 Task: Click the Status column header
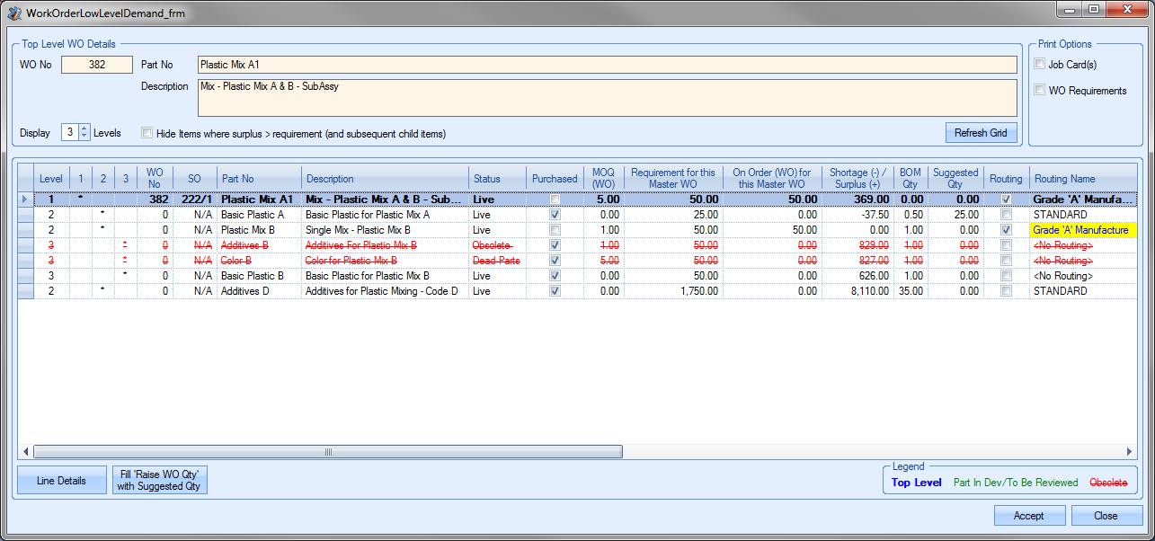click(496, 179)
